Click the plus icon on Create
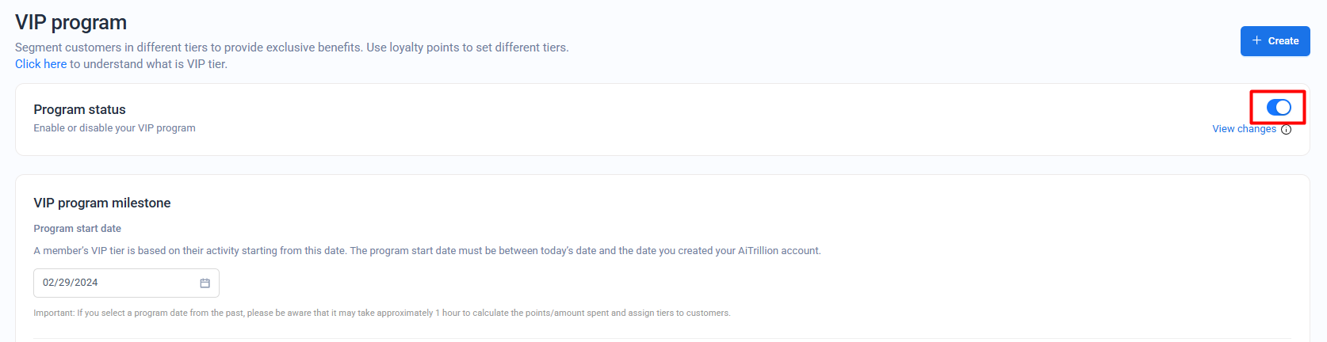Image resolution: width=1327 pixels, height=342 pixels. pos(1256,40)
